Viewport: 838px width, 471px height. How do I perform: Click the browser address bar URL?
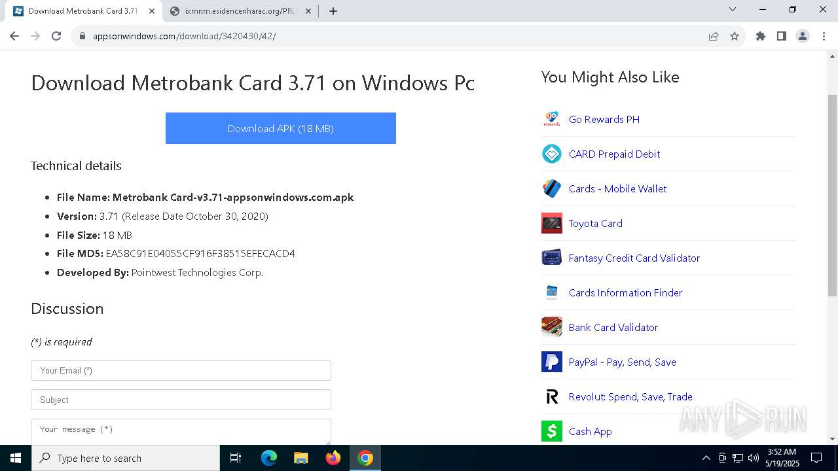click(185, 36)
